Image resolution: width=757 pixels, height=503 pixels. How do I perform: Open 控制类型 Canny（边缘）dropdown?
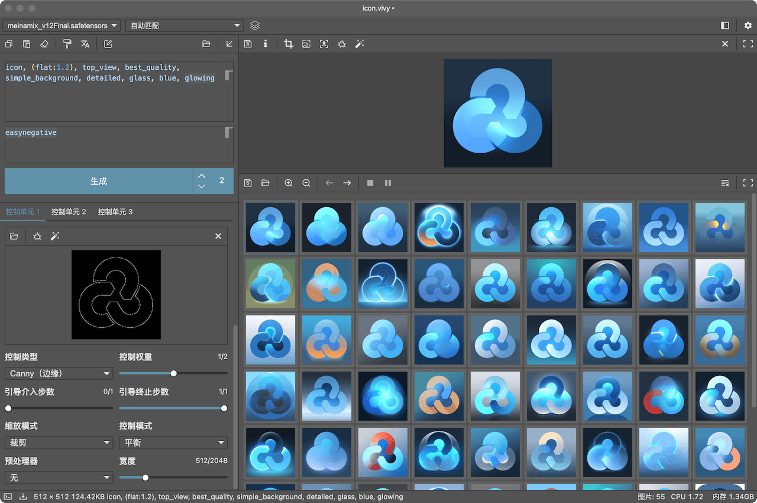coord(59,373)
